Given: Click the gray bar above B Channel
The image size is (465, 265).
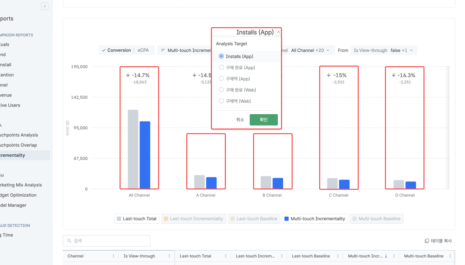Looking at the screenshot, I should [266, 183].
